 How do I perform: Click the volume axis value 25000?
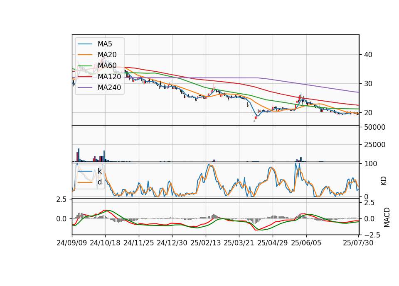(x=374, y=145)
